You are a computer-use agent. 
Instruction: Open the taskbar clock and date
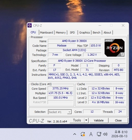[x=119, y=134]
